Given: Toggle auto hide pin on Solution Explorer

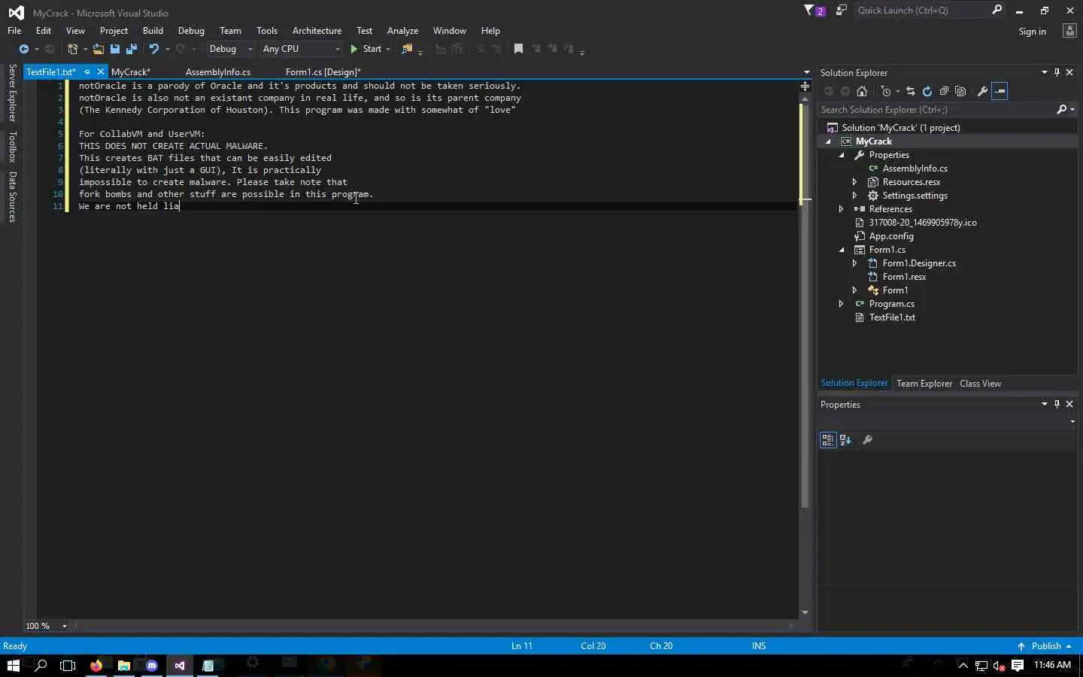Looking at the screenshot, I should click(1057, 72).
